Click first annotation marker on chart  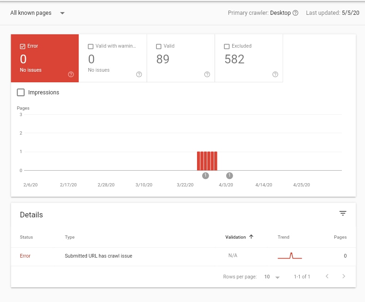[x=205, y=175]
